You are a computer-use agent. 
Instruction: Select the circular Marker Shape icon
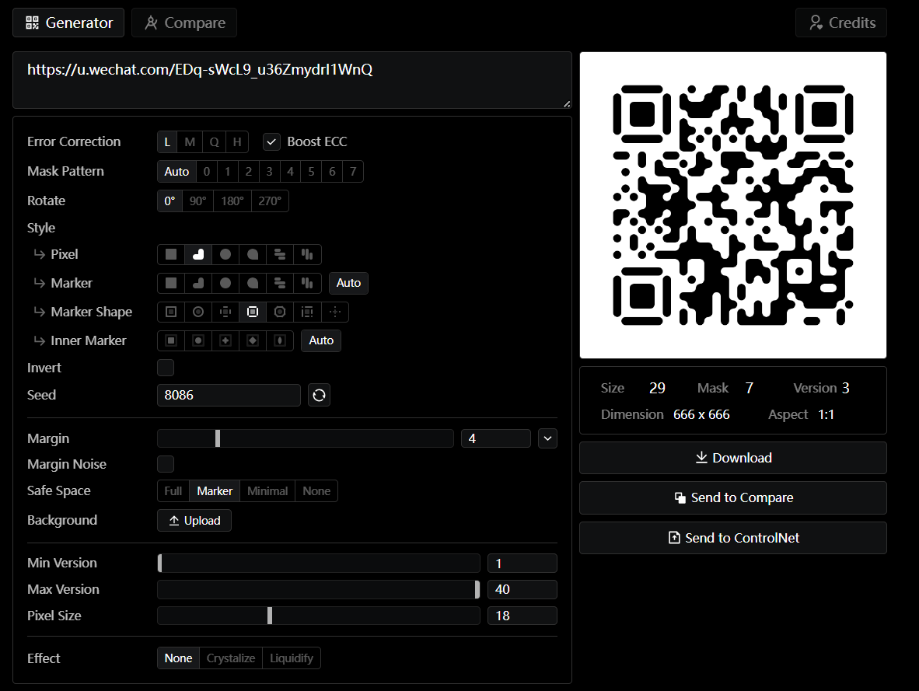(198, 312)
